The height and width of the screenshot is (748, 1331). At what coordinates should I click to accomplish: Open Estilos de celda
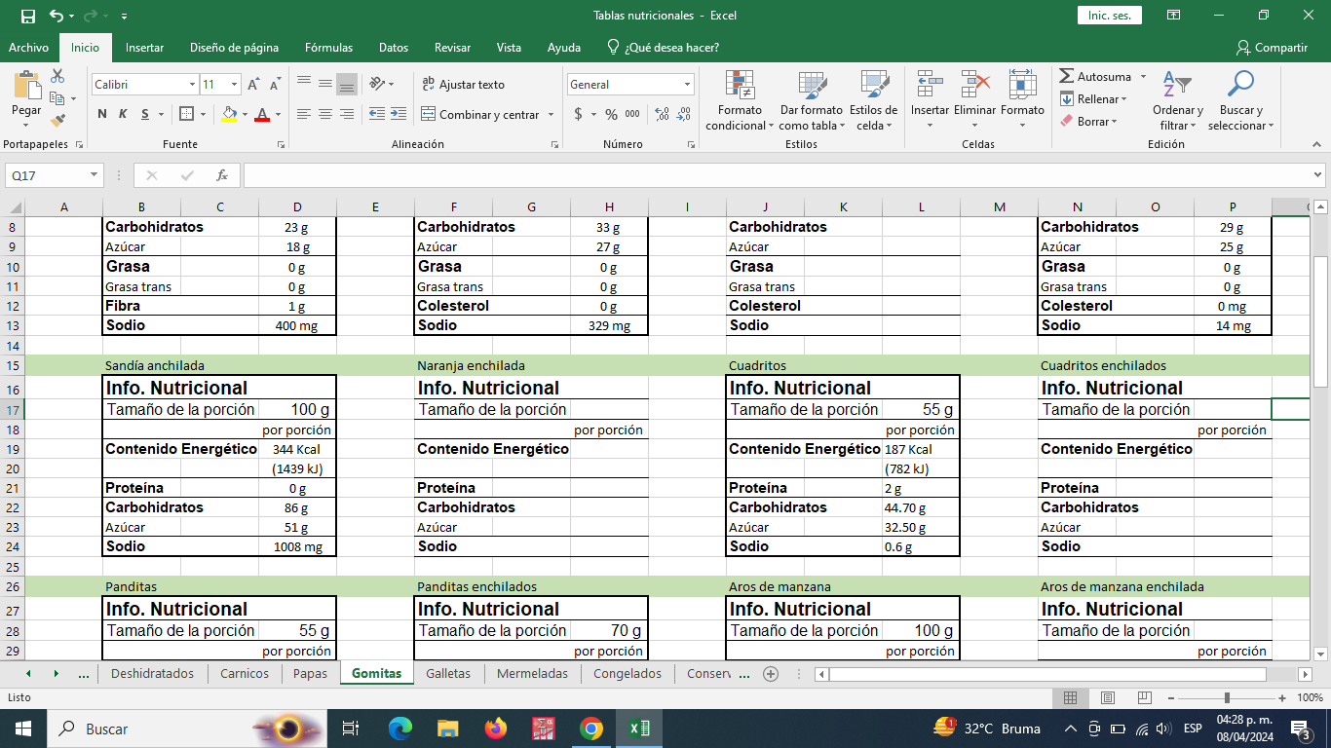[x=873, y=100]
